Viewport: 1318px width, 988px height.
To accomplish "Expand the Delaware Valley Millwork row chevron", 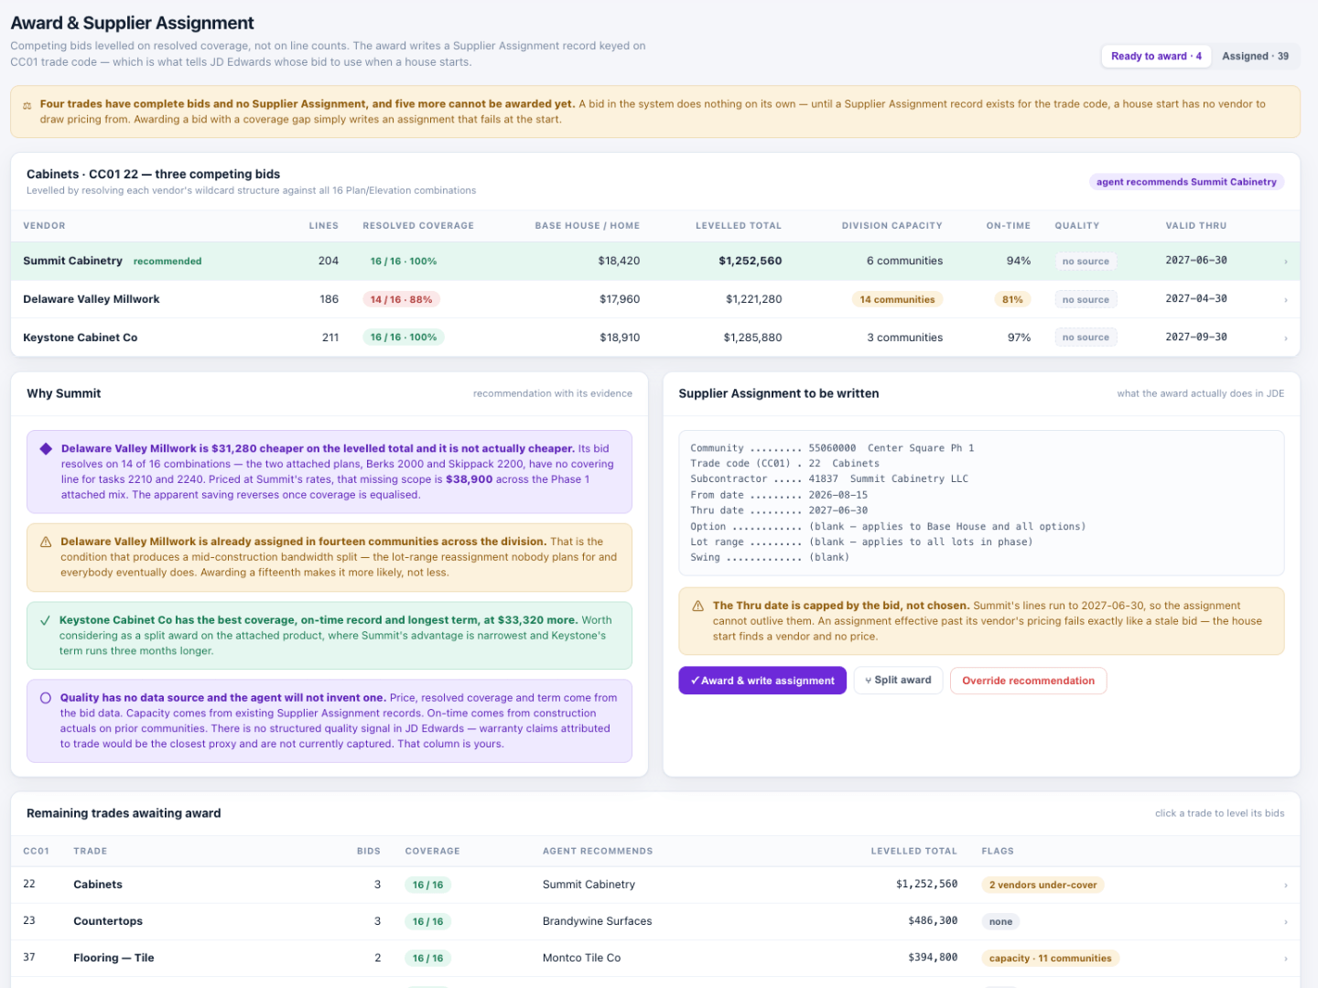I will tap(1285, 300).
